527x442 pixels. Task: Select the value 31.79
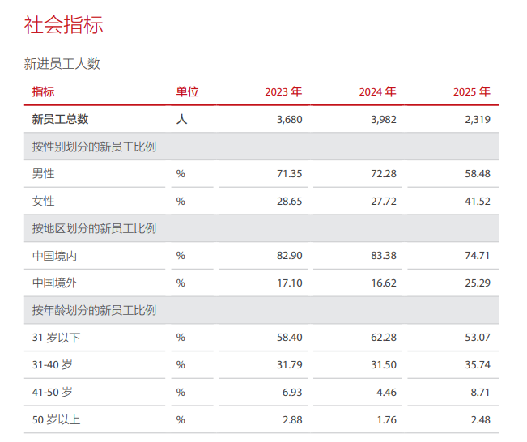click(x=289, y=365)
